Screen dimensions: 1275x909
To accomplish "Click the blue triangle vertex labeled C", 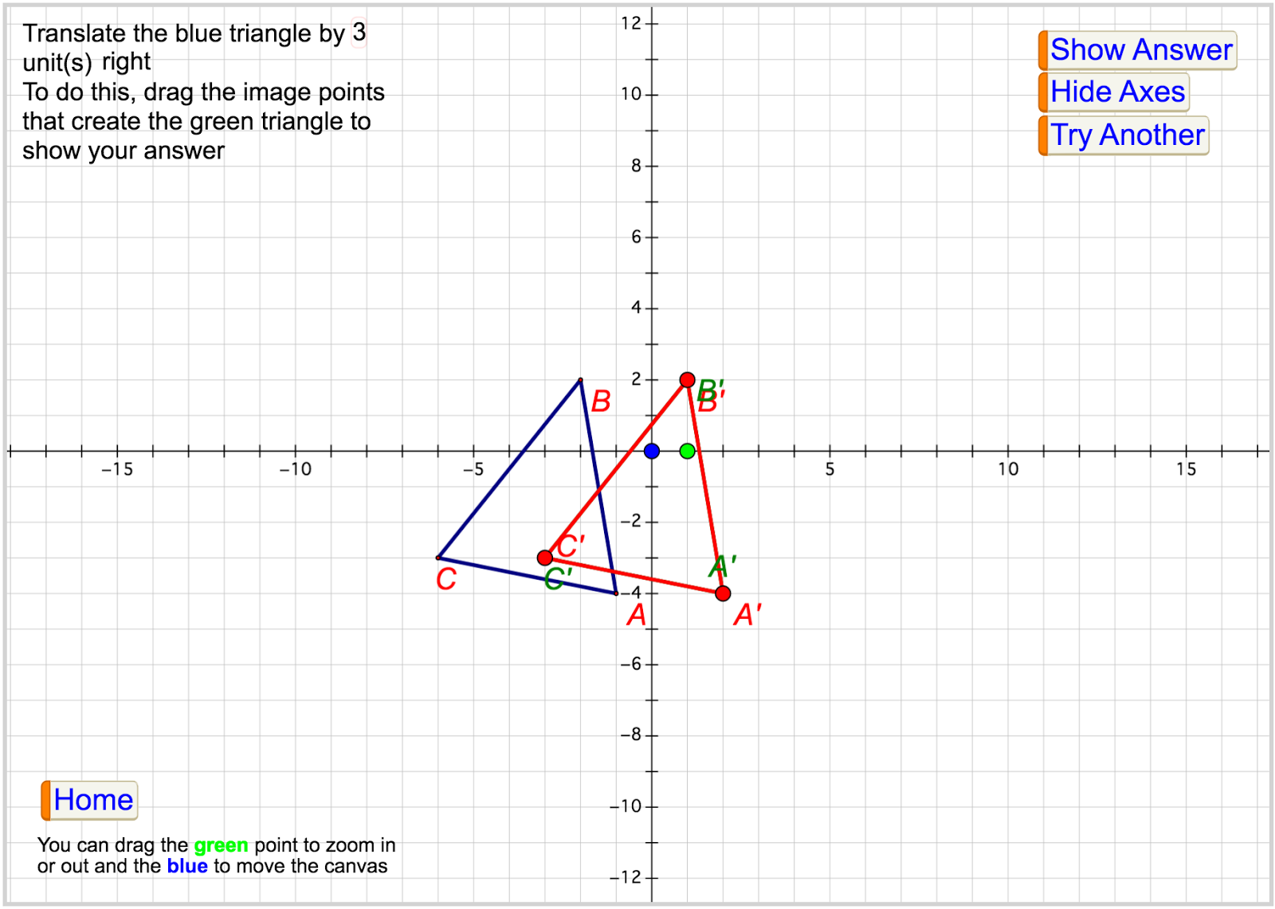I will click(438, 556).
